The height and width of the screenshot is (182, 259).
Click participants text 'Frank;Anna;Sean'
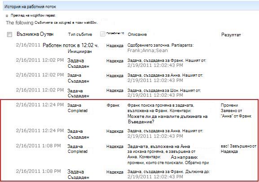pos(148,51)
